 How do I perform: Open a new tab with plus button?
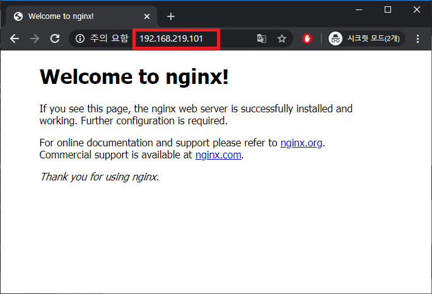point(171,16)
